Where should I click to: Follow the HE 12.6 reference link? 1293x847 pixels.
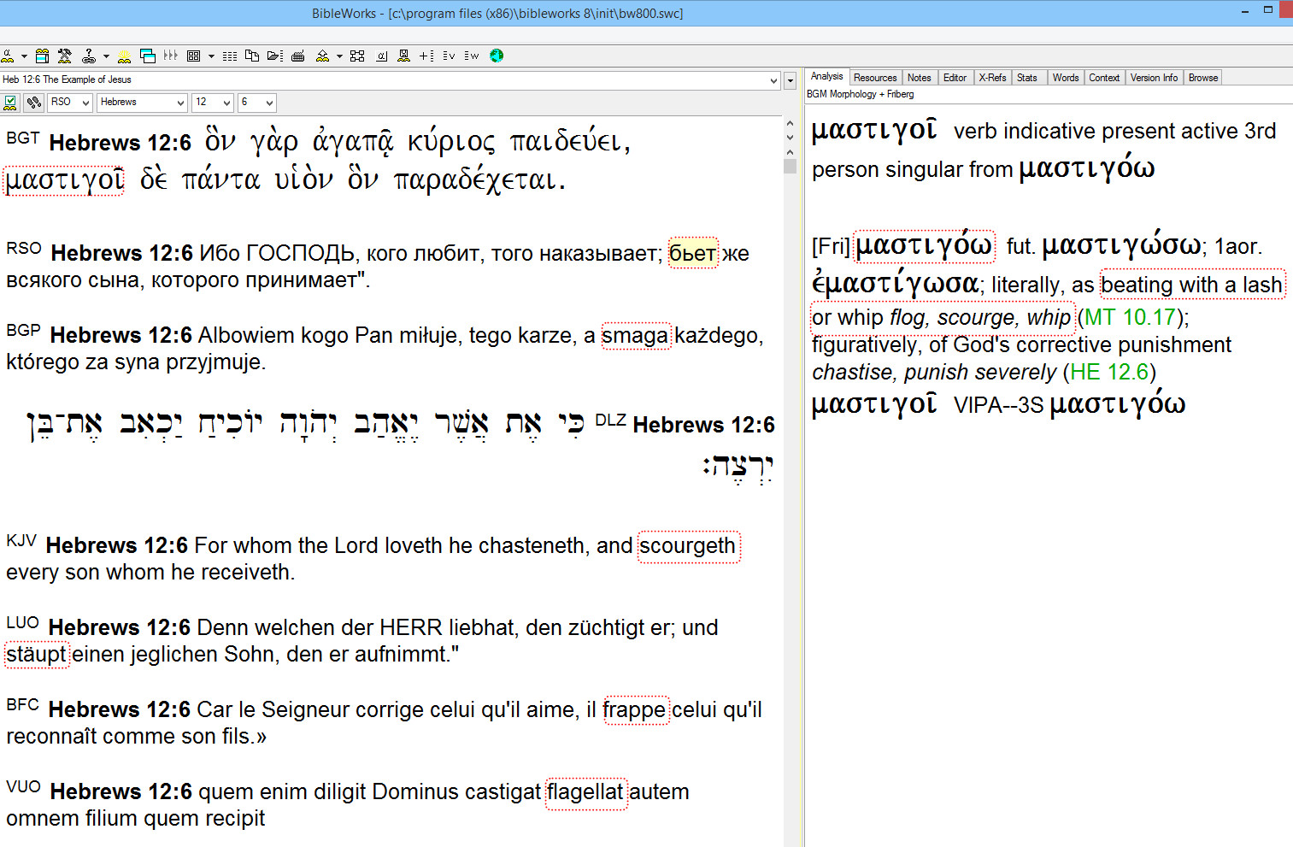click(x=1109, y=372)
